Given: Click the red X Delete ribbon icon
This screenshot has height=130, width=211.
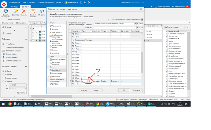Looking at the screenshot, I should pos(24,11).
